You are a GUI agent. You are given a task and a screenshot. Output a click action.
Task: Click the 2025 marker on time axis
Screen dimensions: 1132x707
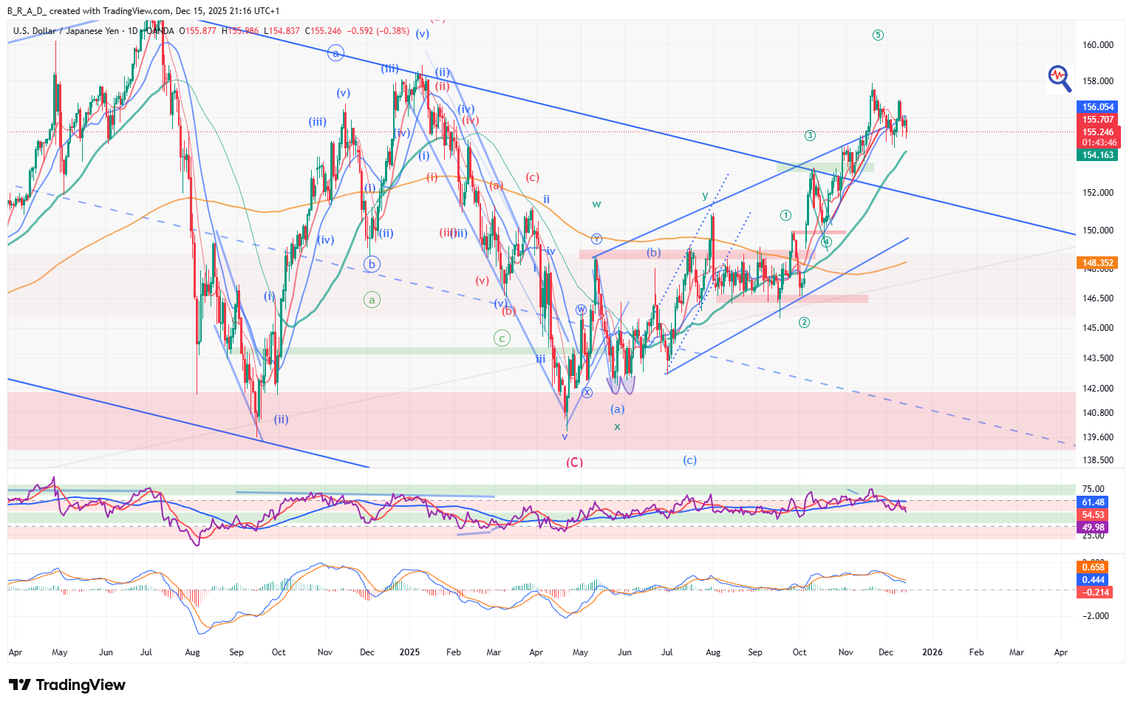click(409, 652)
